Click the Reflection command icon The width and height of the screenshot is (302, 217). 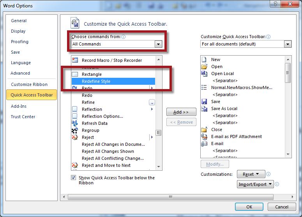tap(74, 109)
